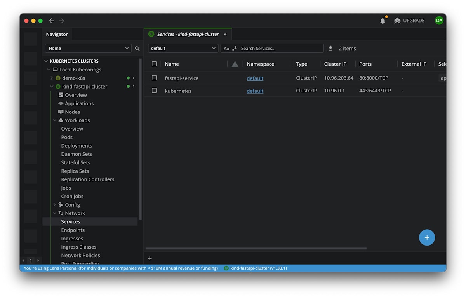This screenshot has width=466, height=298.
Task: Sort by Type column header
Action: pos(301,64)
